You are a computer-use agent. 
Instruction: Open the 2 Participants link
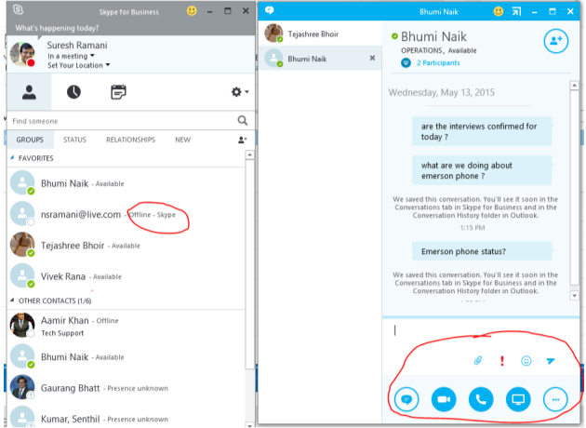438,62
